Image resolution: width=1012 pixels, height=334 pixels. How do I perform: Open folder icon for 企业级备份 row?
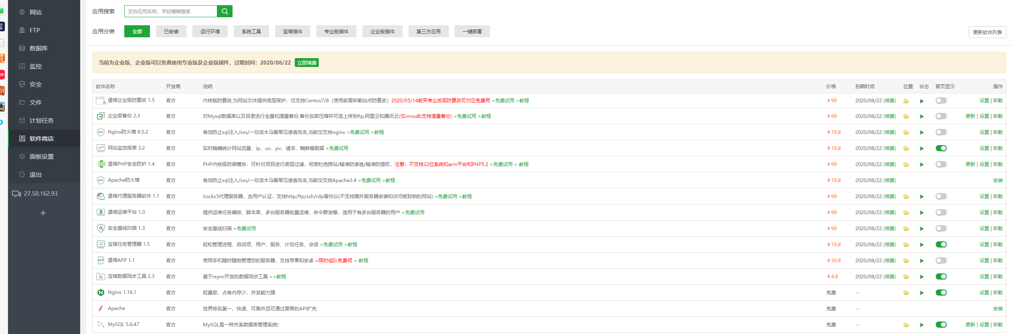tap(906, 117)
